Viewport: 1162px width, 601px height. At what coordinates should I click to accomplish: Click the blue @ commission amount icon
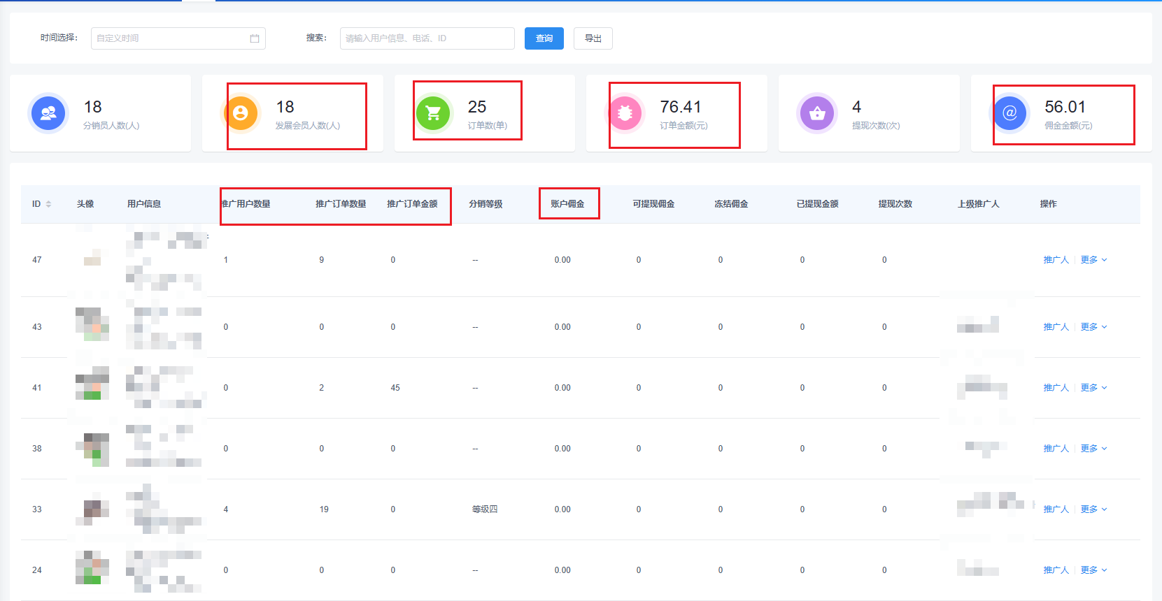tap(1009, 113)
